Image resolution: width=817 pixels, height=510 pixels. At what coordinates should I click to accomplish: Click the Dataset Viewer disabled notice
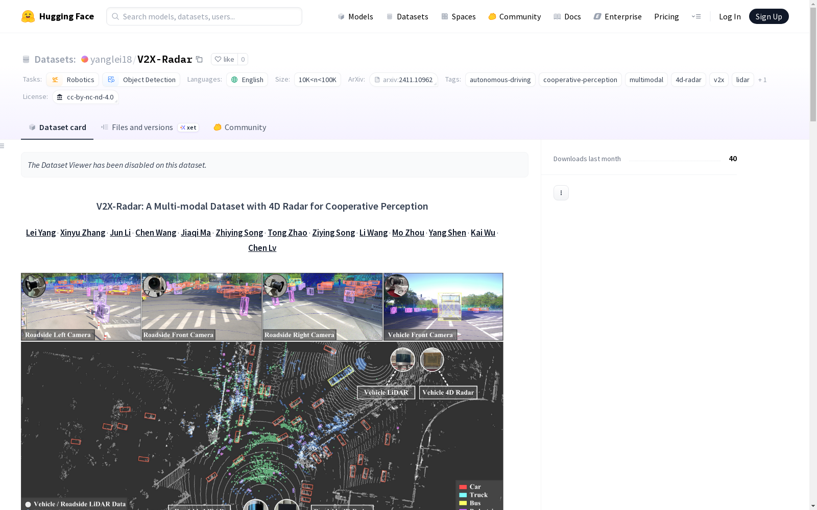(275, 165)
